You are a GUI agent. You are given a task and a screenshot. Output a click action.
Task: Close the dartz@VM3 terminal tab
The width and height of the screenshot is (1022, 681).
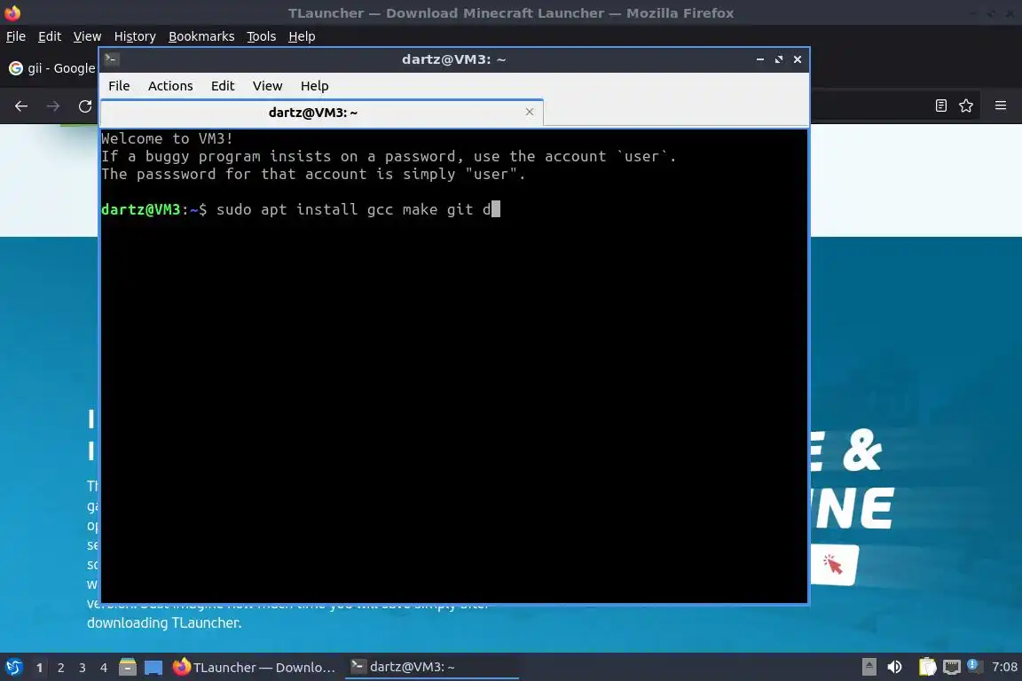pos(530,112)
